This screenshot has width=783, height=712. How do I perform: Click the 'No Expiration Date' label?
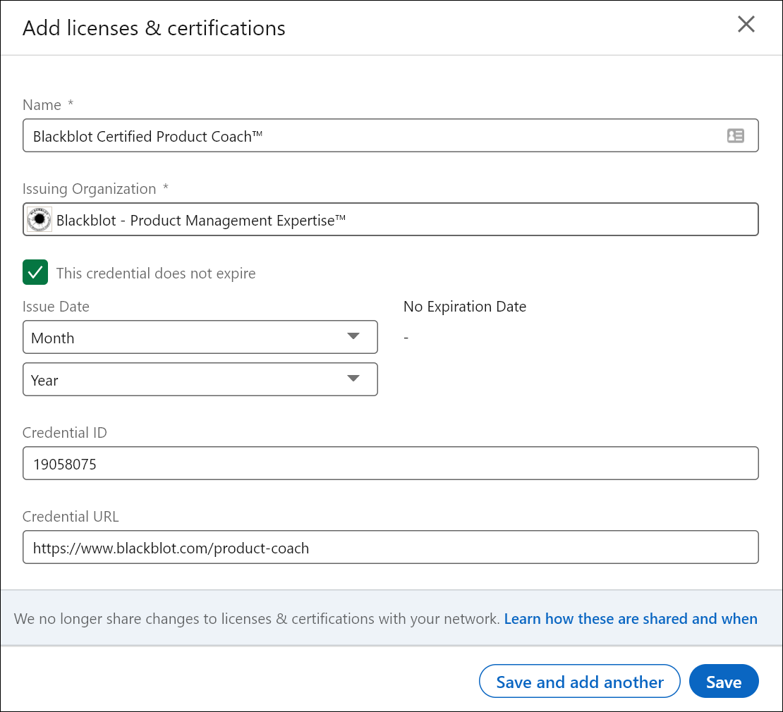coord(465,307)
